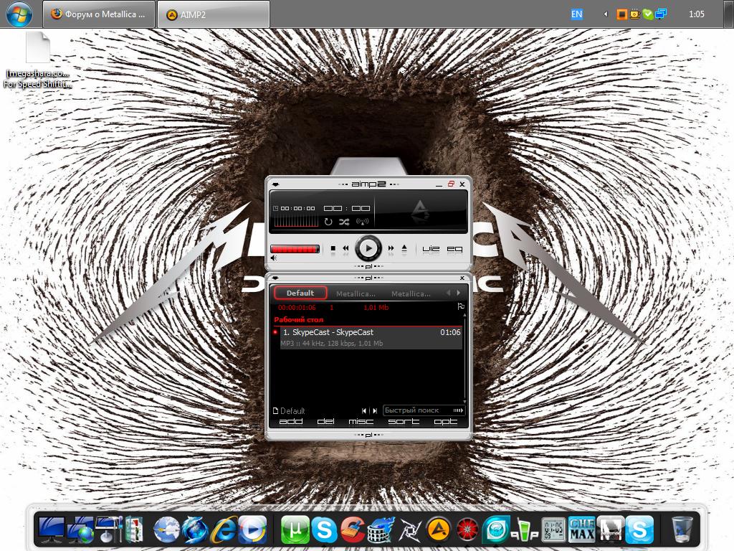This screenshot has height=551, width=734.
Task: Expand the misc menu in playlist
Action: pos(361,422)
